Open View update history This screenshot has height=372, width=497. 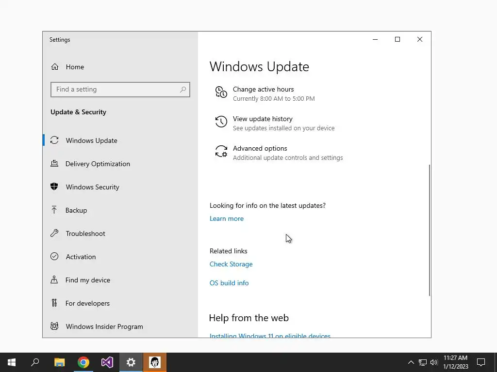point(263,119)
